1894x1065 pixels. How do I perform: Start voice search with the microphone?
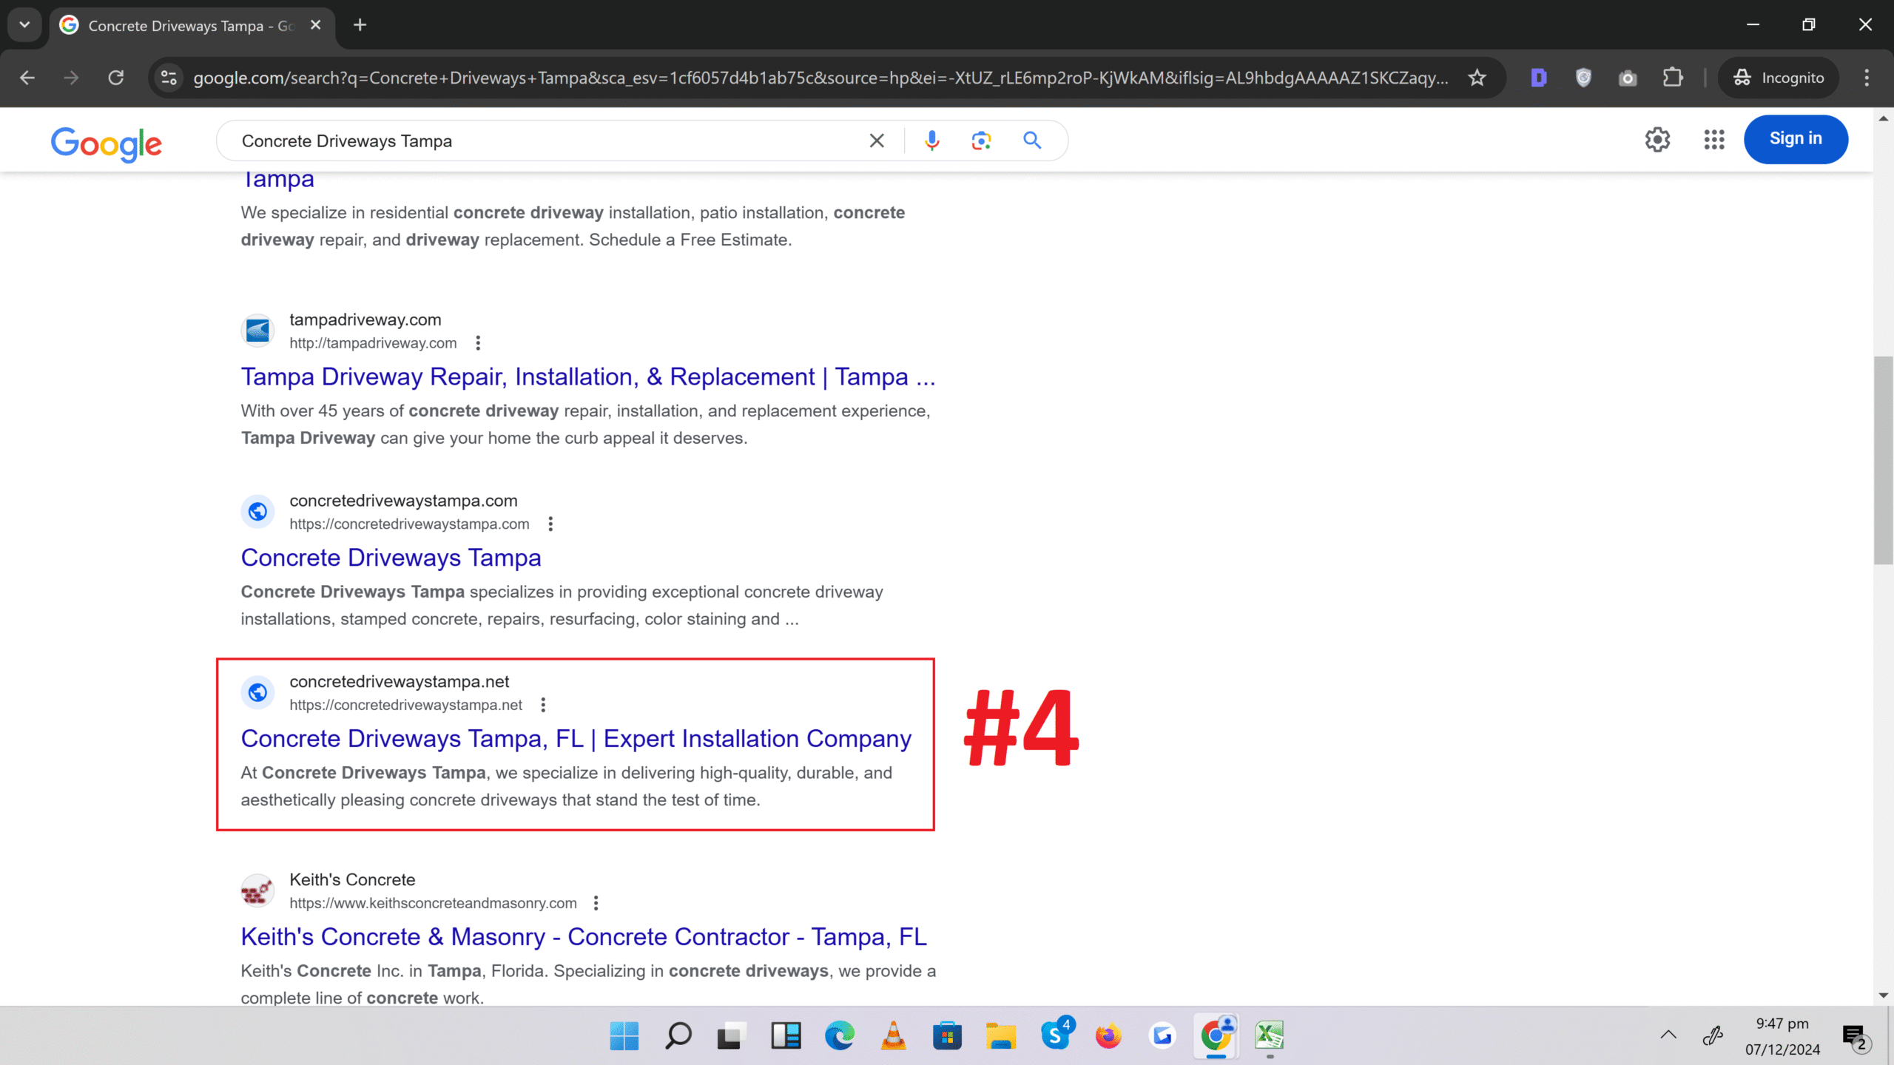coord(931,141)
